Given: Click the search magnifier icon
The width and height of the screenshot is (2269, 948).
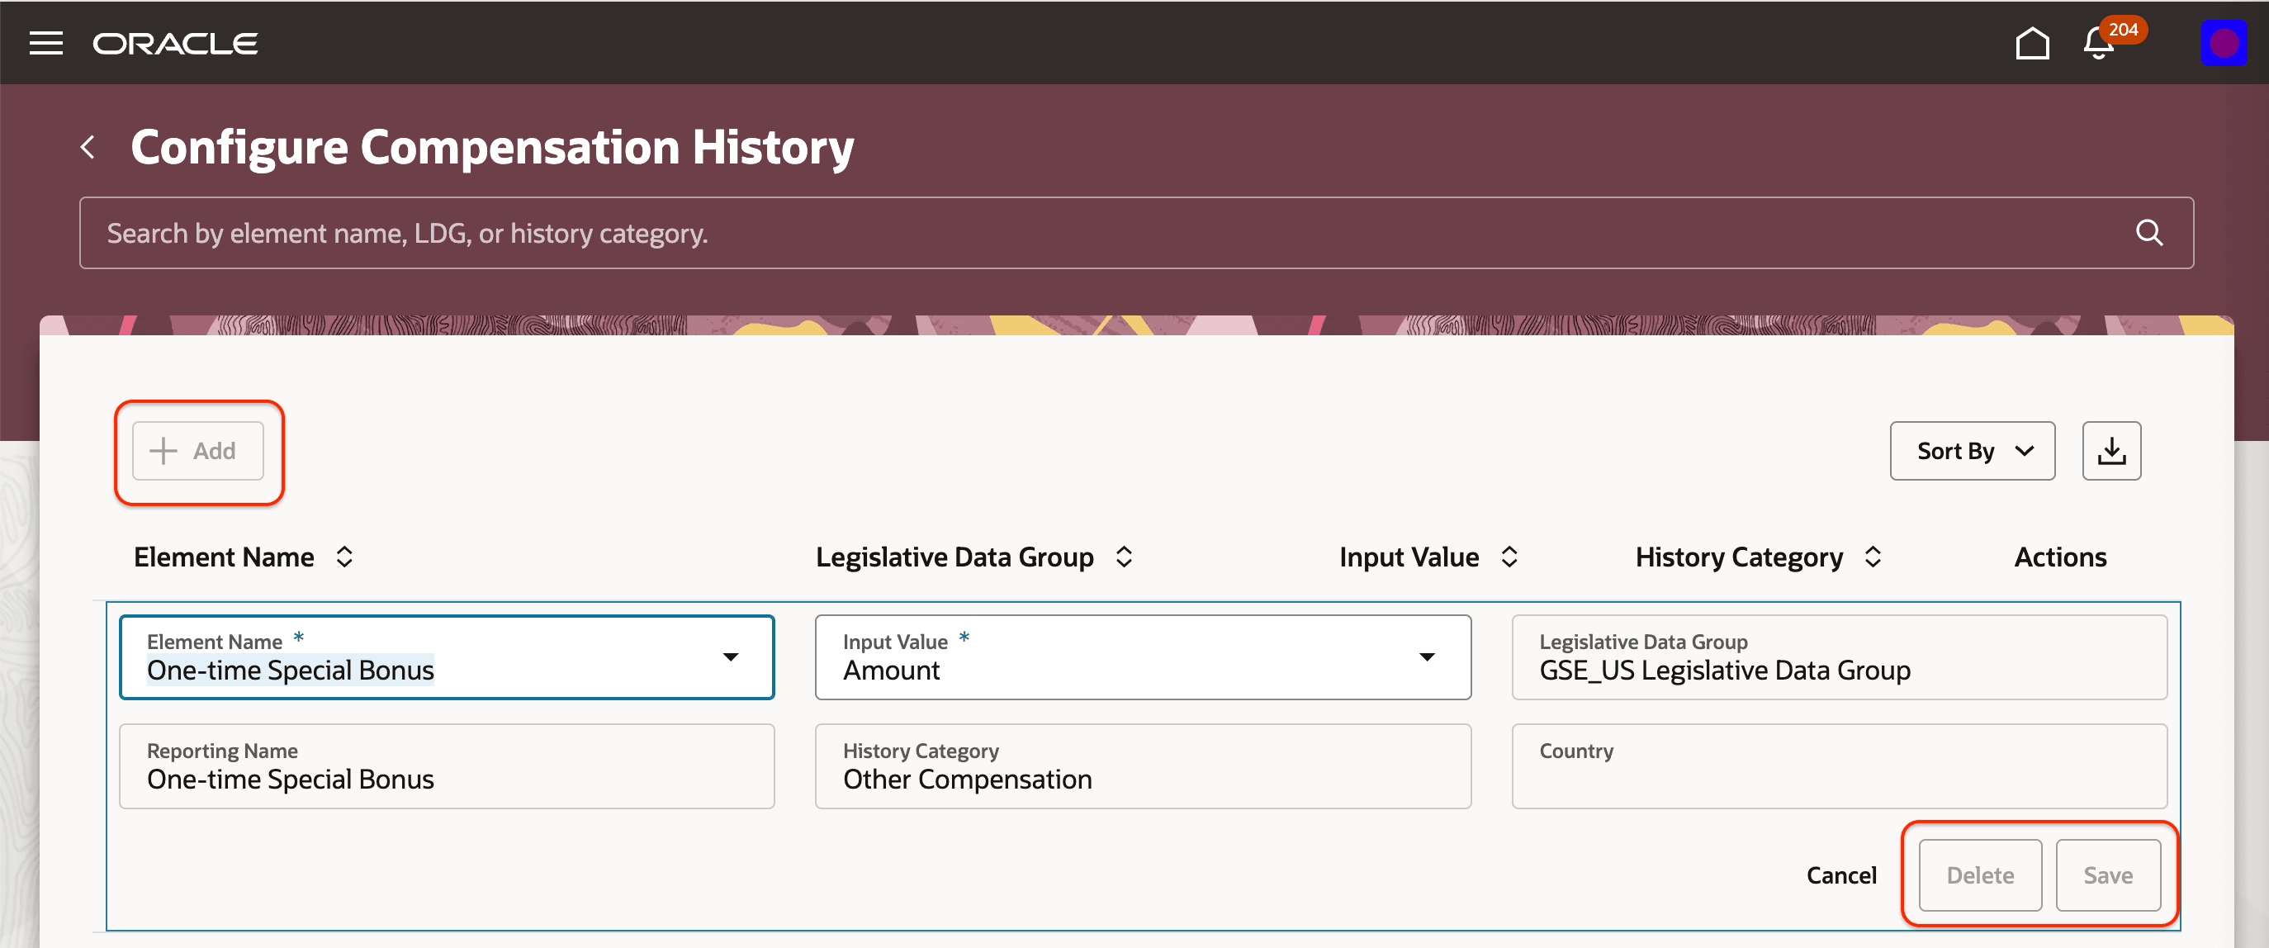Looking at the screenshot, I should tap(2149, 233).
